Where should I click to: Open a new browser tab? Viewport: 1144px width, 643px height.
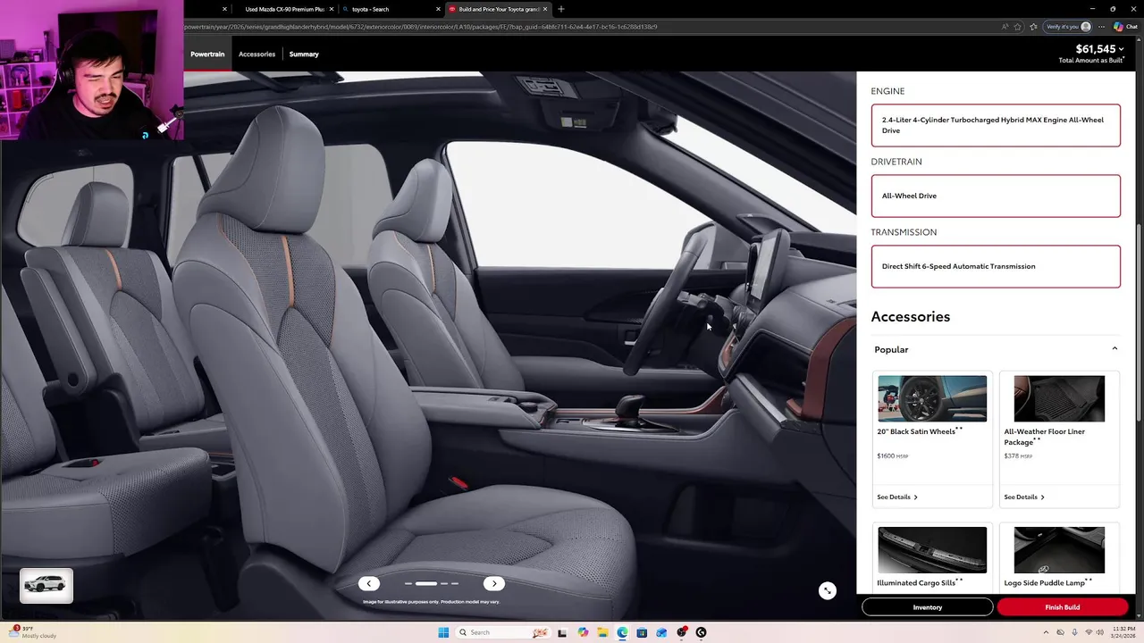tap(561, 9)
